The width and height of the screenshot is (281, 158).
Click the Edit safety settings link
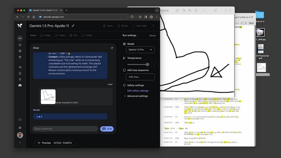pyautogui.click(x=137, y=91)
